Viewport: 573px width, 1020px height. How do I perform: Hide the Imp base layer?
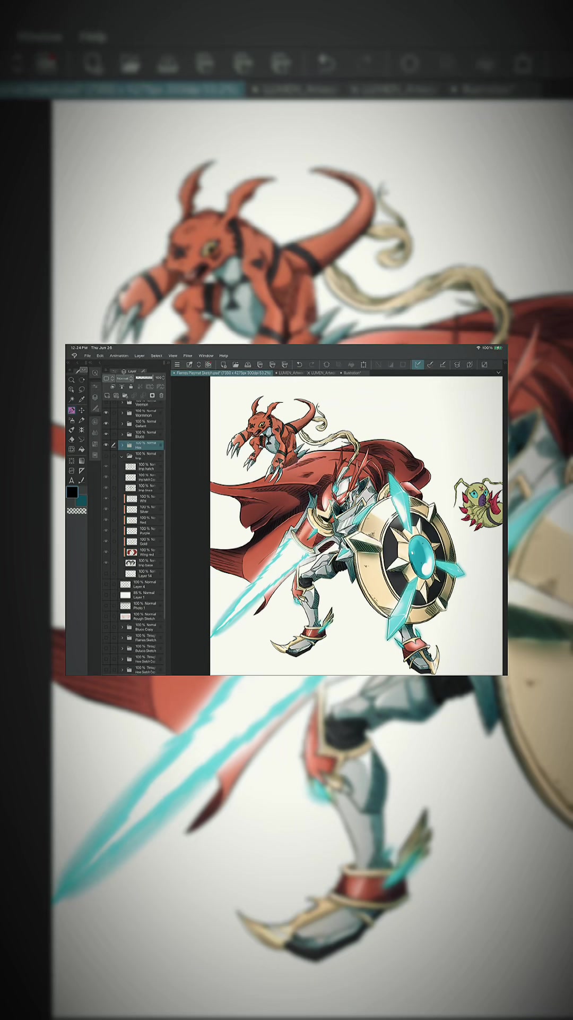pos(106,563)
